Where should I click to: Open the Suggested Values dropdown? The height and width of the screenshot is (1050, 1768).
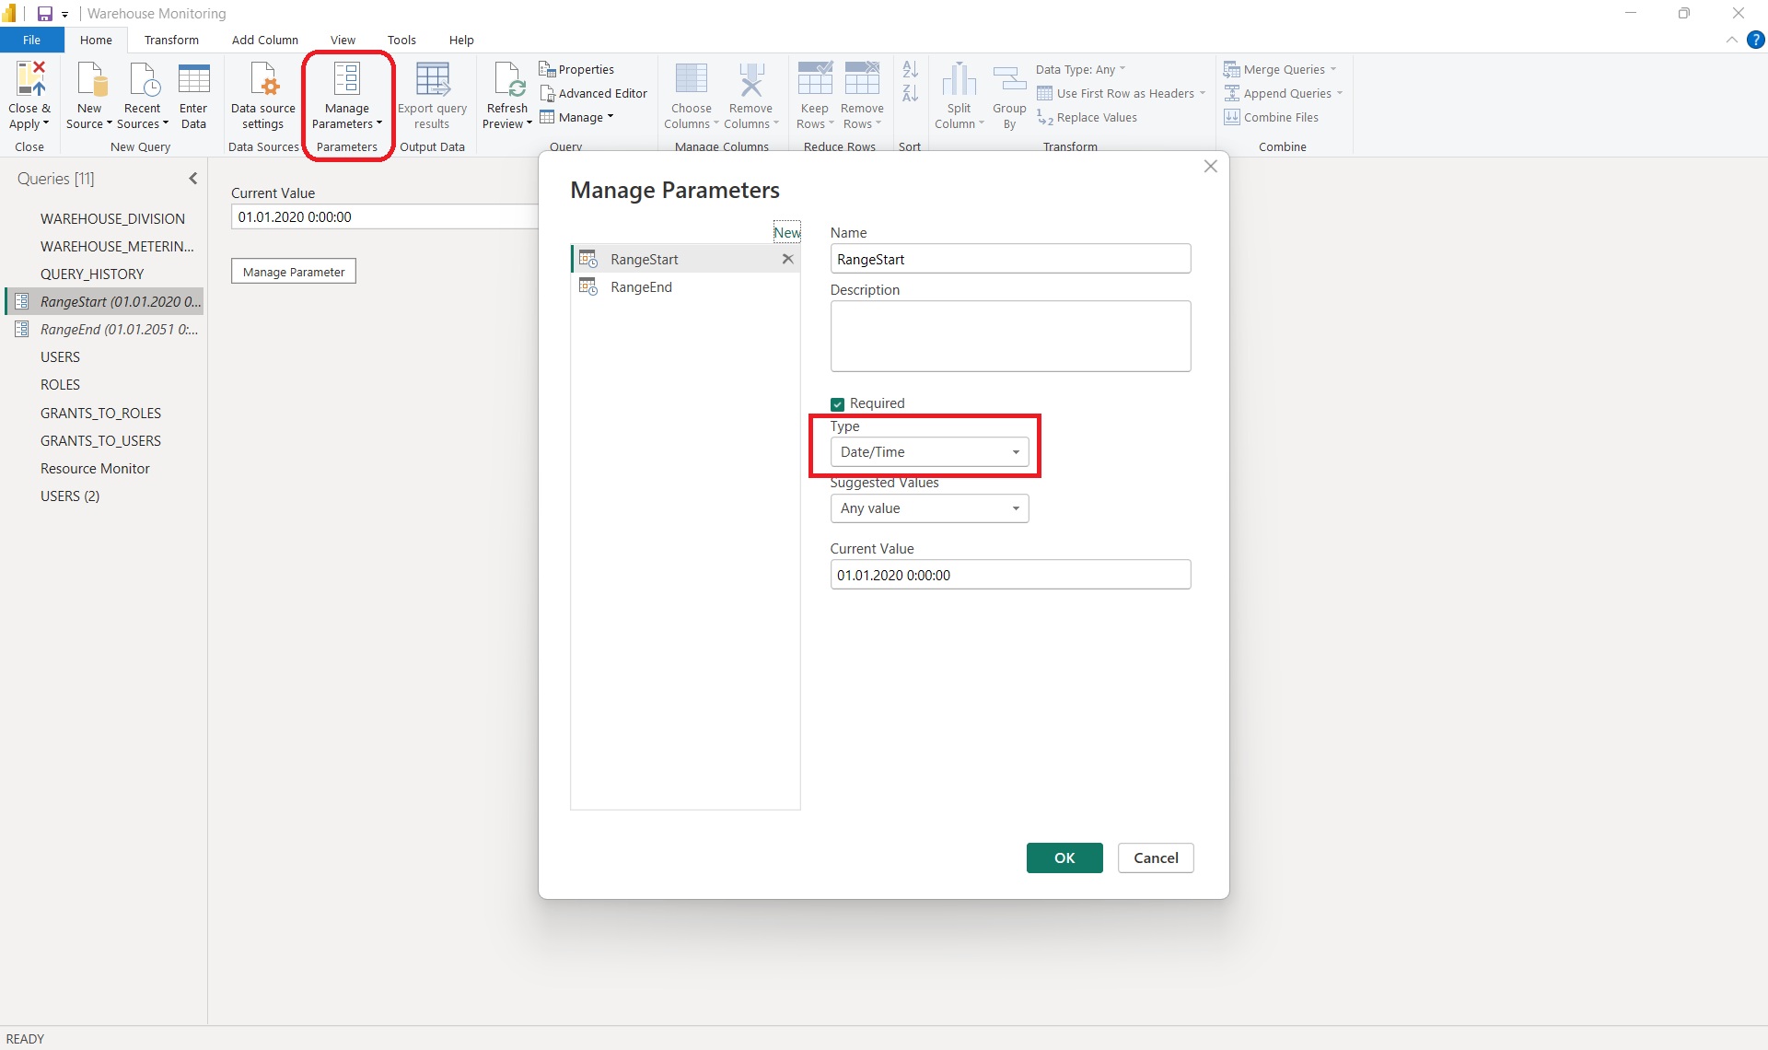929,508
